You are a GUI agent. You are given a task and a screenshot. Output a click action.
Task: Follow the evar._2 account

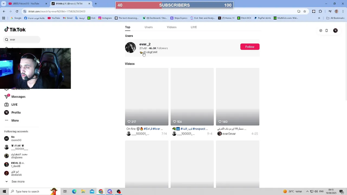point(250,47)
